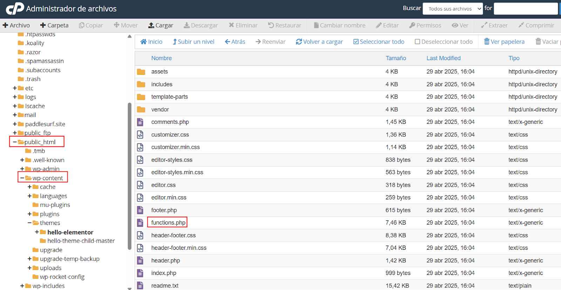Image resolution: width=561 pixels, height=290 pixels.
Task: Select the mu-plugins tree folder
Action: point(55,205)
